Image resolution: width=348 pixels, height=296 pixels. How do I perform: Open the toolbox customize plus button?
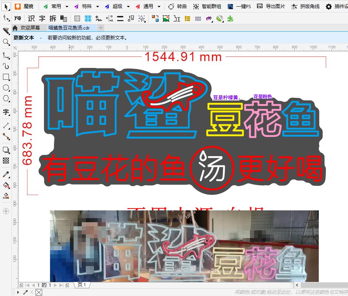tap(6, 211)
